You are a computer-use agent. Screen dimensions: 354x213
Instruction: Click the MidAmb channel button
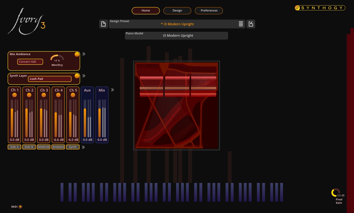click(44, 147)
